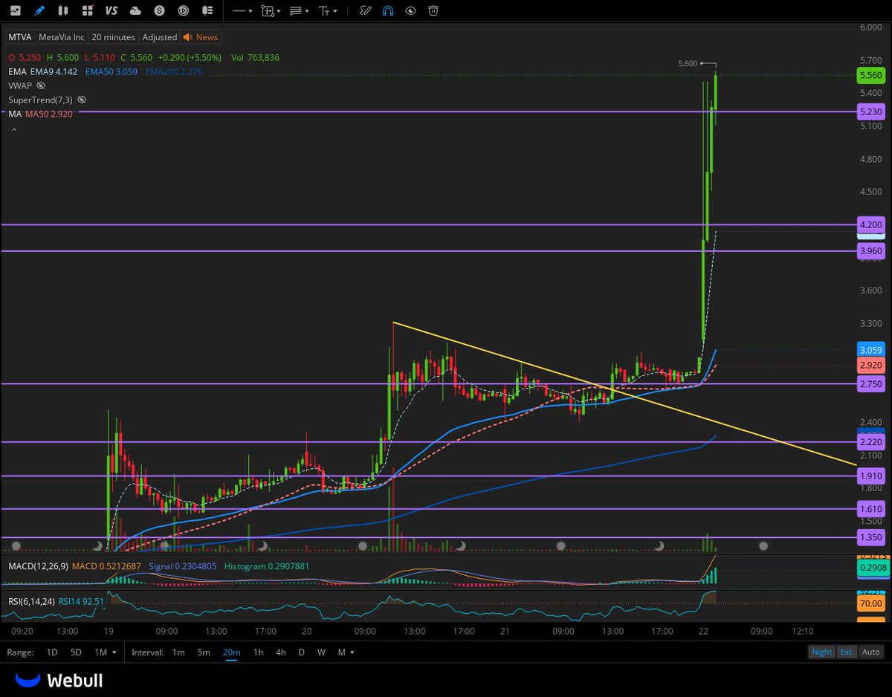Collapse the indicator legend chevron
This screenshot has width=892, height=697.
13,130
